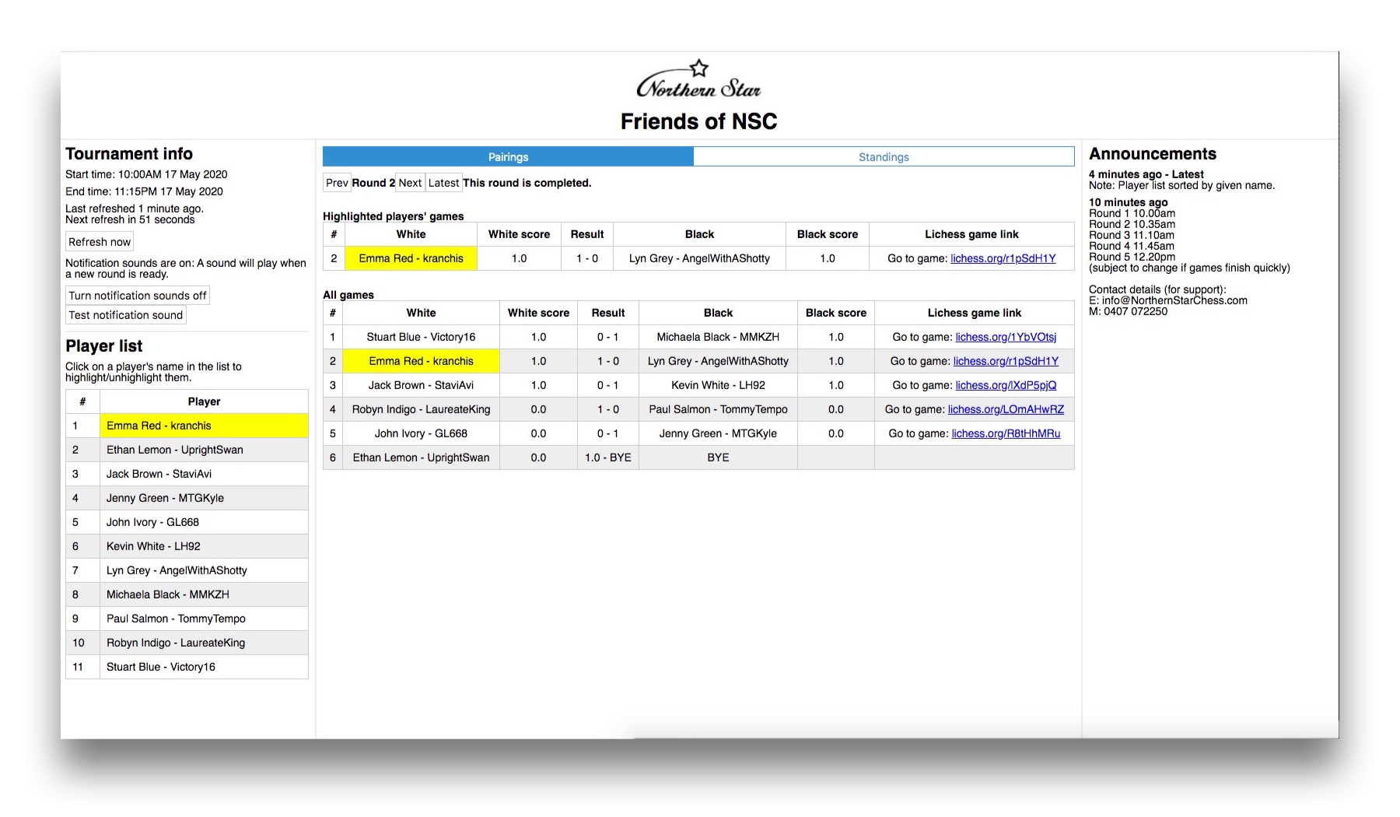Highlight Paul Salmon - TommyTempo in player list

pyautogui.click(x=204, y=619)
